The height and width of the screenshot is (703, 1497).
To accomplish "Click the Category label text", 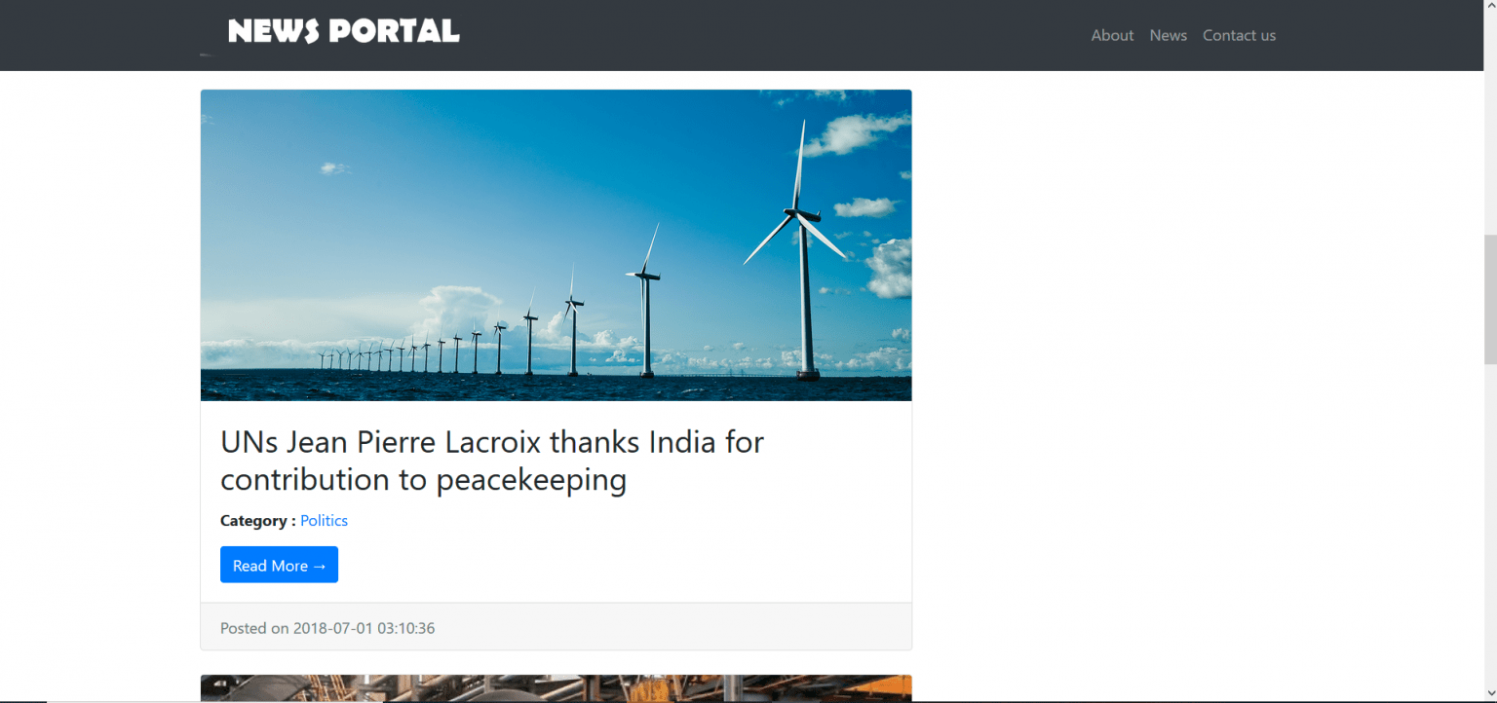I will click(x=253, y=520).
